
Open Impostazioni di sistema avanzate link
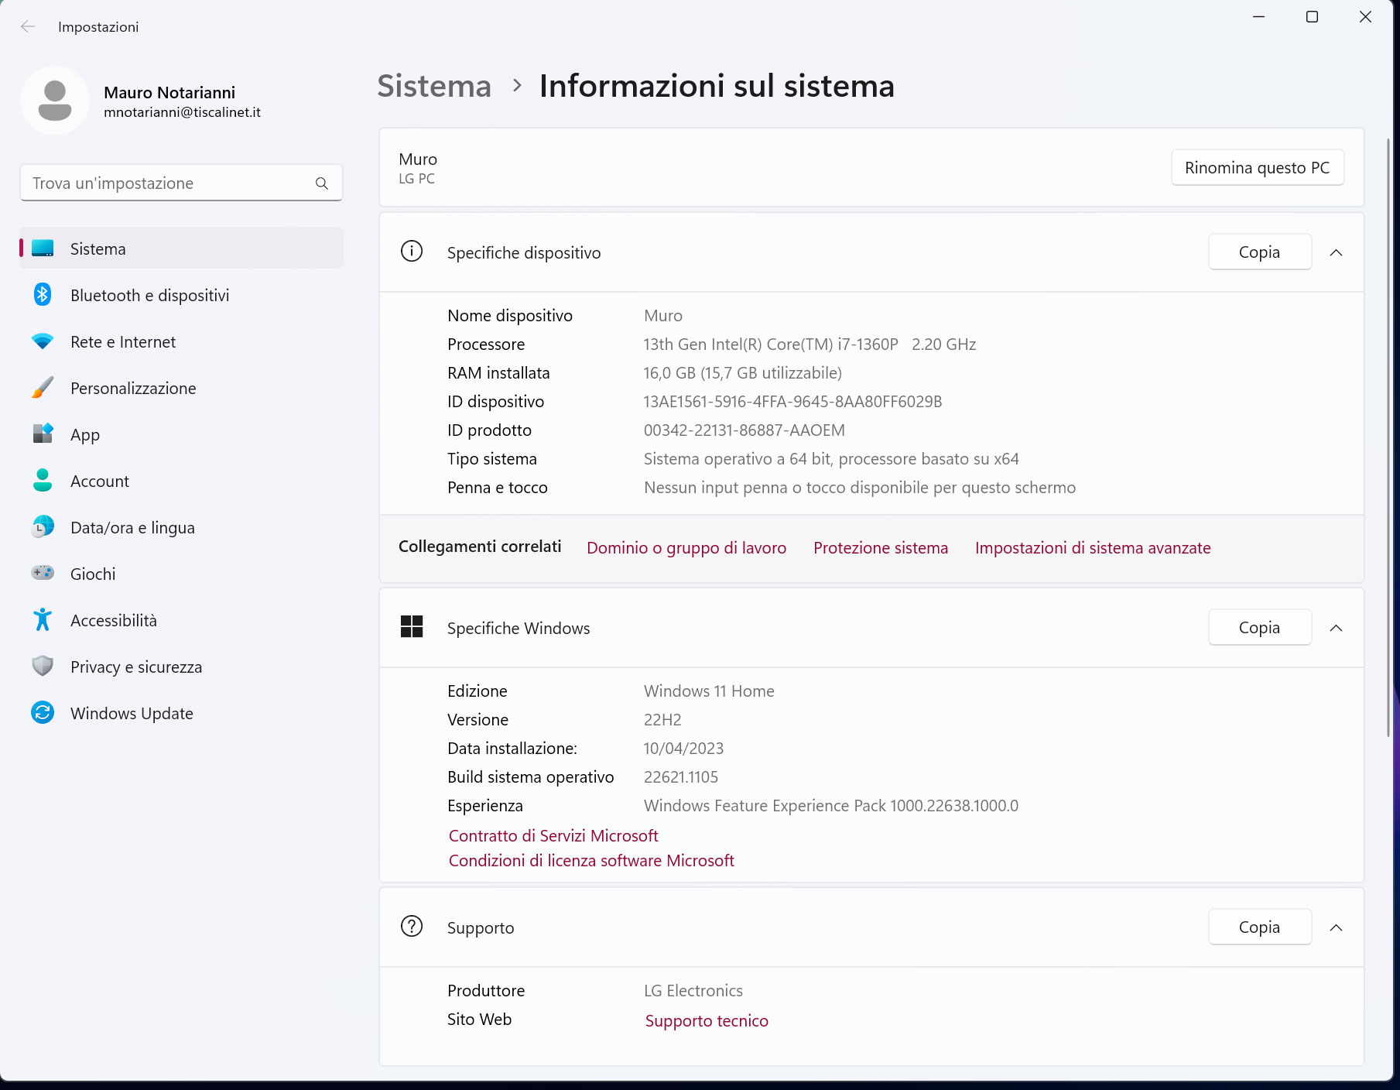(x=1092, y=548)
